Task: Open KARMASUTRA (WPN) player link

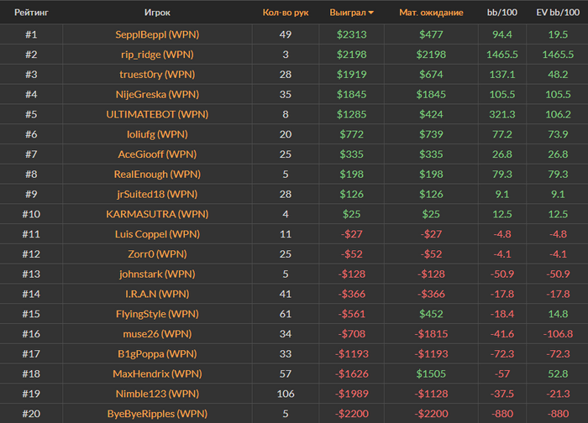Action: (157, 214)
